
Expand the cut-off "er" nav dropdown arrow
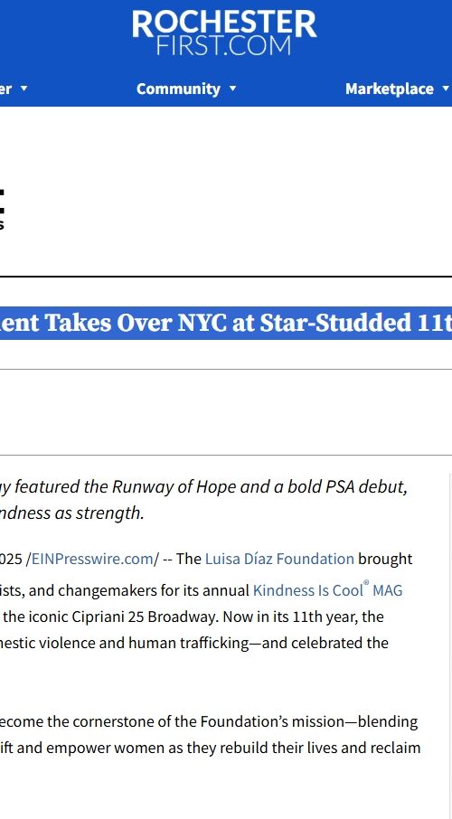[x=24, y=89]
